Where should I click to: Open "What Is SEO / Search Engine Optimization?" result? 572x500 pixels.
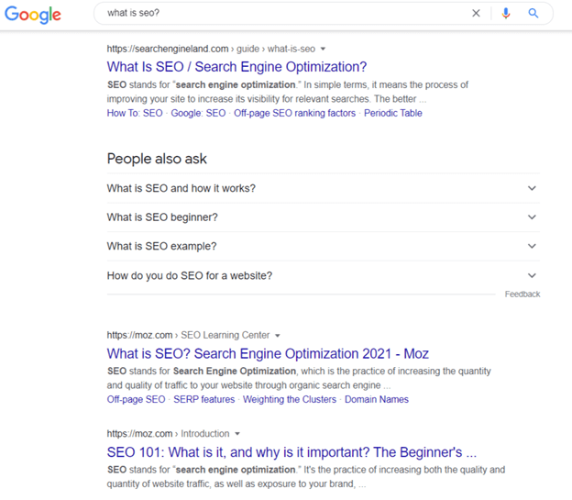[236, 67]
